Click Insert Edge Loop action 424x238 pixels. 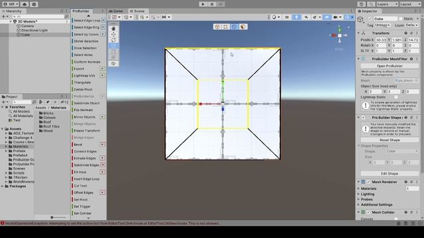point(87,179)
